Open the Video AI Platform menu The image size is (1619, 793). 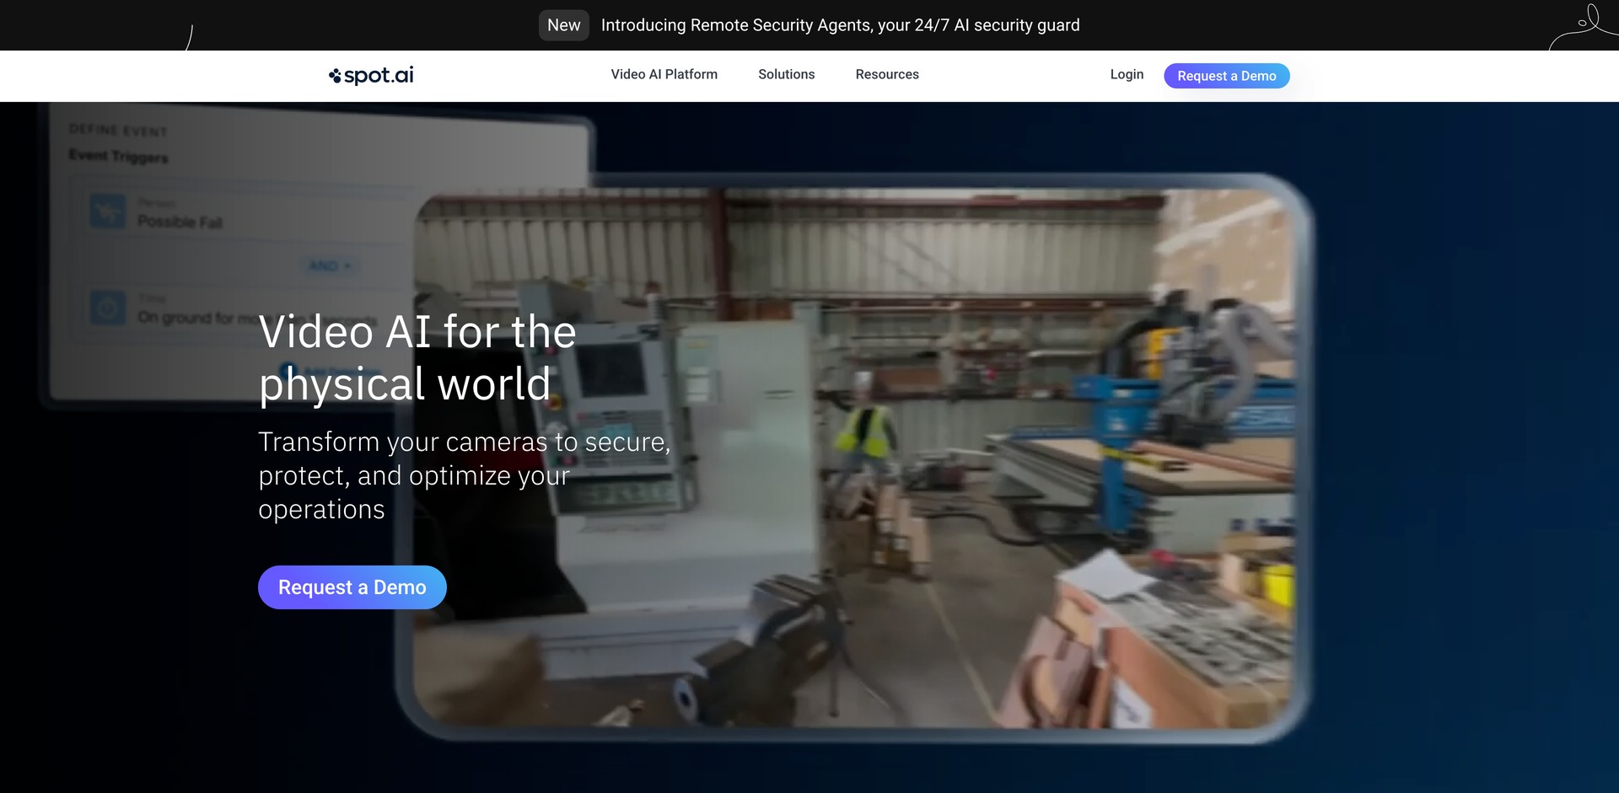[x=664, y=74]
